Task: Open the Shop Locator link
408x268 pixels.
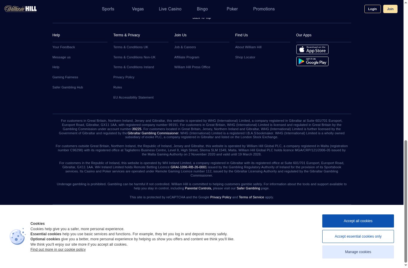Action: 245,57
